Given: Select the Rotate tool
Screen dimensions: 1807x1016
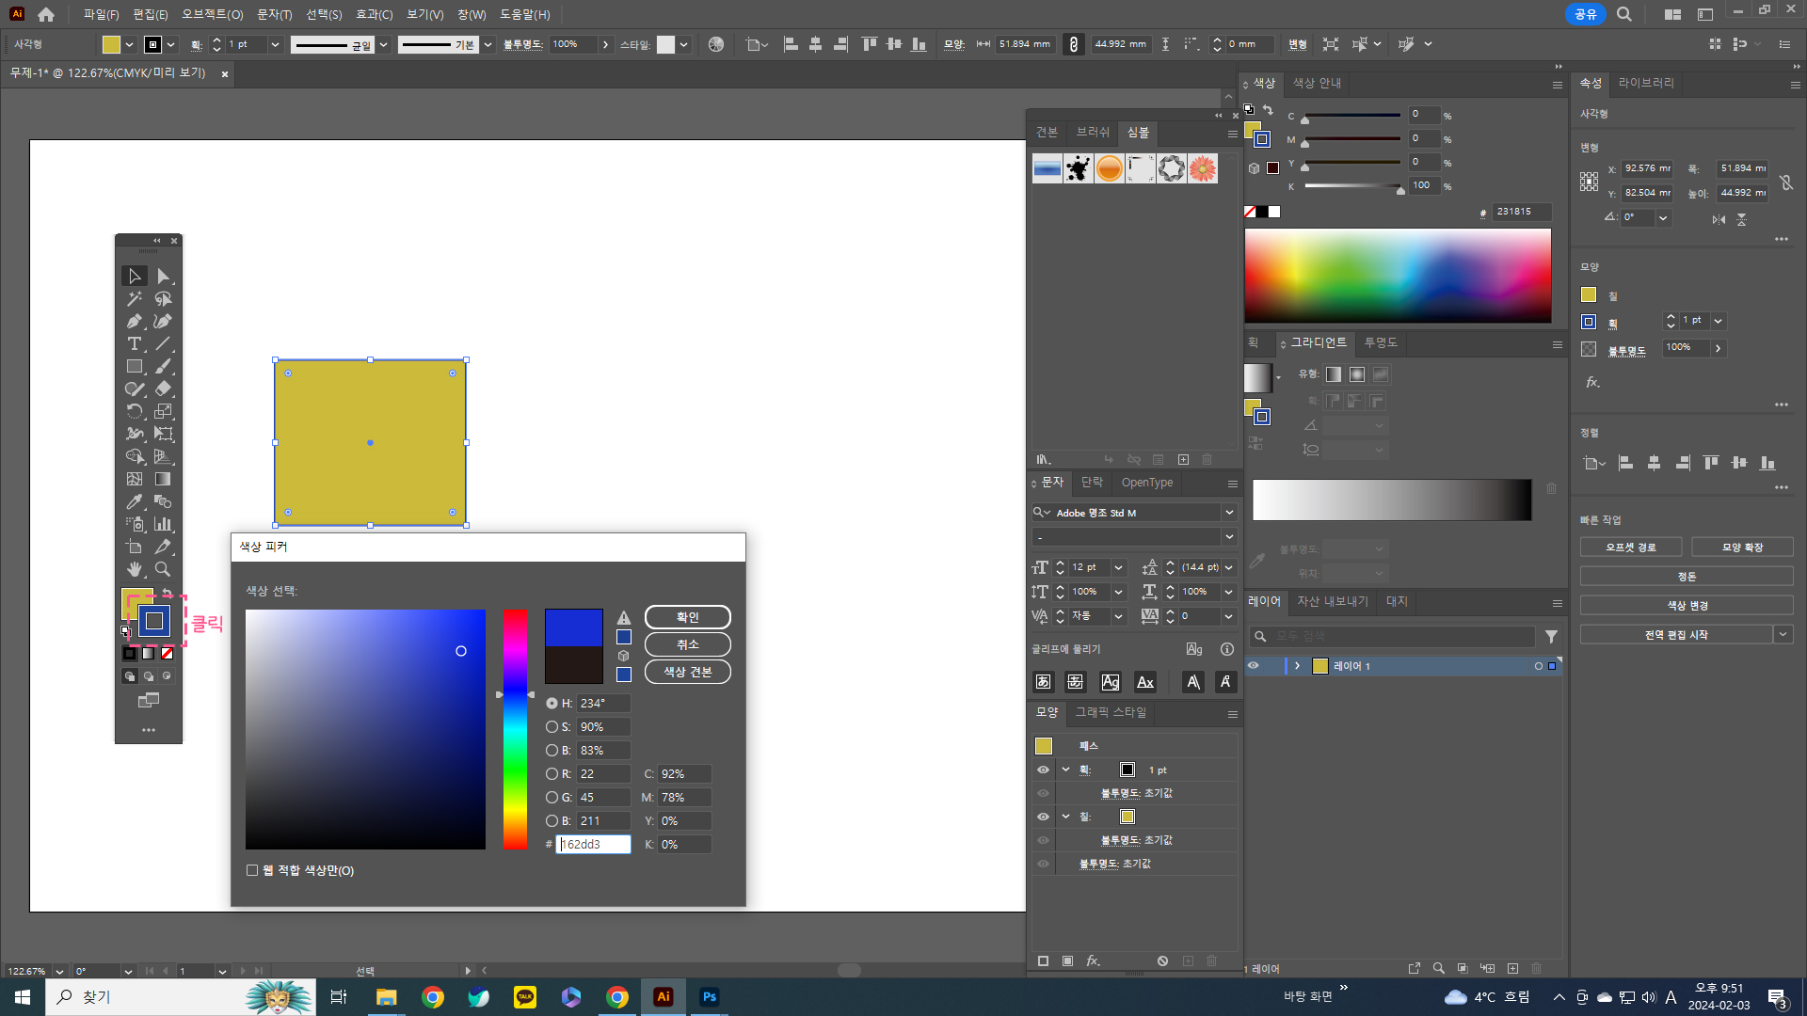Looking at the screenshot, I should coord(135,412).
